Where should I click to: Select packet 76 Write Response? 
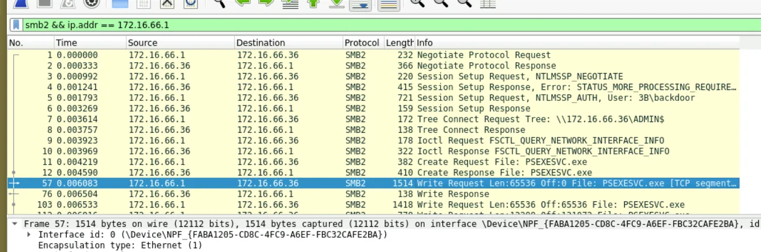(373, 194)
